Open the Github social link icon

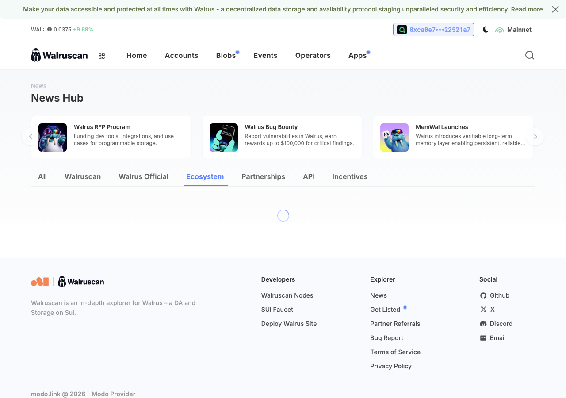click(483, 295)
